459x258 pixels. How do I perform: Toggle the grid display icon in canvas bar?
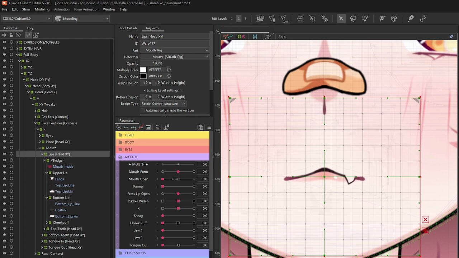pyautogui.click(x=268, y=37)
